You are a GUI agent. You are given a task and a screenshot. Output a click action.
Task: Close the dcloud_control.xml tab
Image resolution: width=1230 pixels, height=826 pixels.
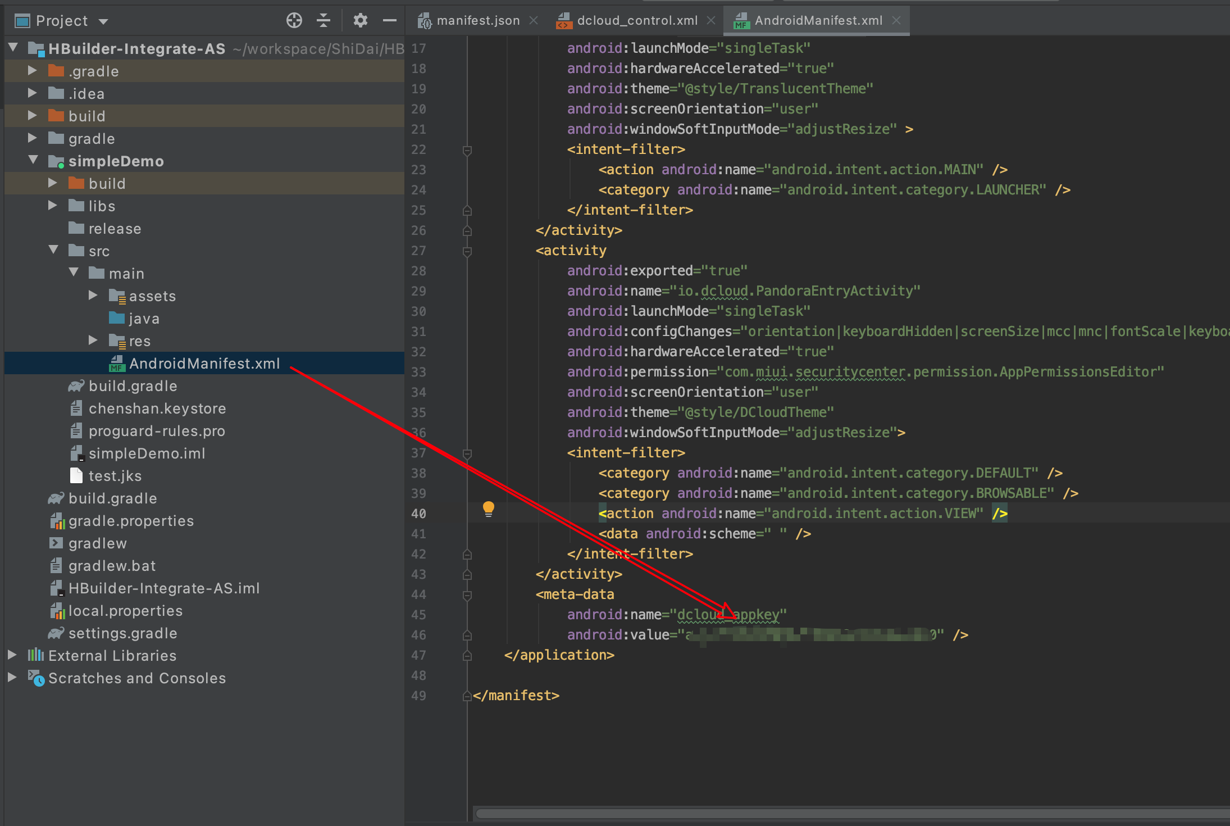tap(712, 20)
